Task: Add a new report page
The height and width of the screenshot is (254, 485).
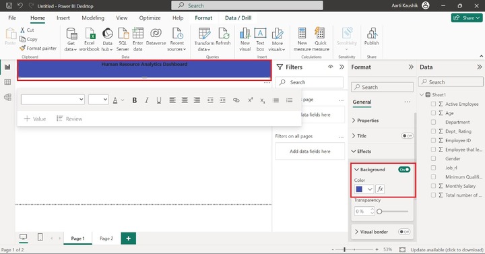Action: click(129, 239)
